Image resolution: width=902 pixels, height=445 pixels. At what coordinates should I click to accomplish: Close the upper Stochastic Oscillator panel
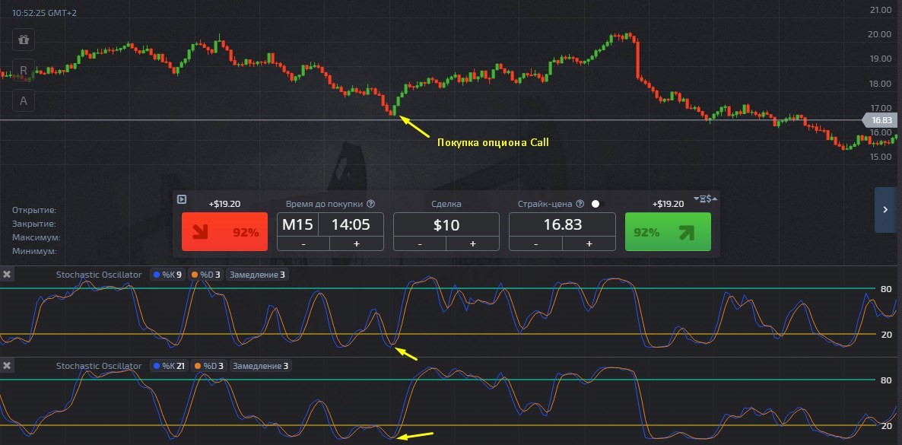click(x=7, y=275)
